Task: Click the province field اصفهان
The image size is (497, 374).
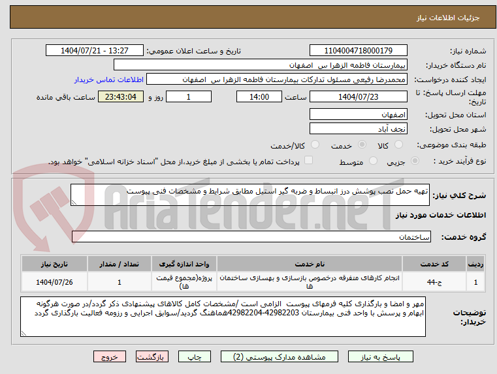Action: [358, 115]
